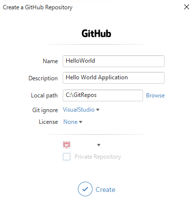Enable the Private Repository checkbox
Image resolution: width=193 pixels, height=211 pixels.
(67, 157)
